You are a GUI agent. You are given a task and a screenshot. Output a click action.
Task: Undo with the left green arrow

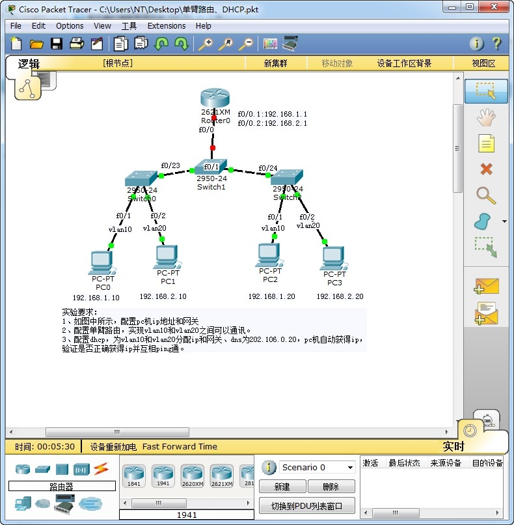tap(161, 44)
